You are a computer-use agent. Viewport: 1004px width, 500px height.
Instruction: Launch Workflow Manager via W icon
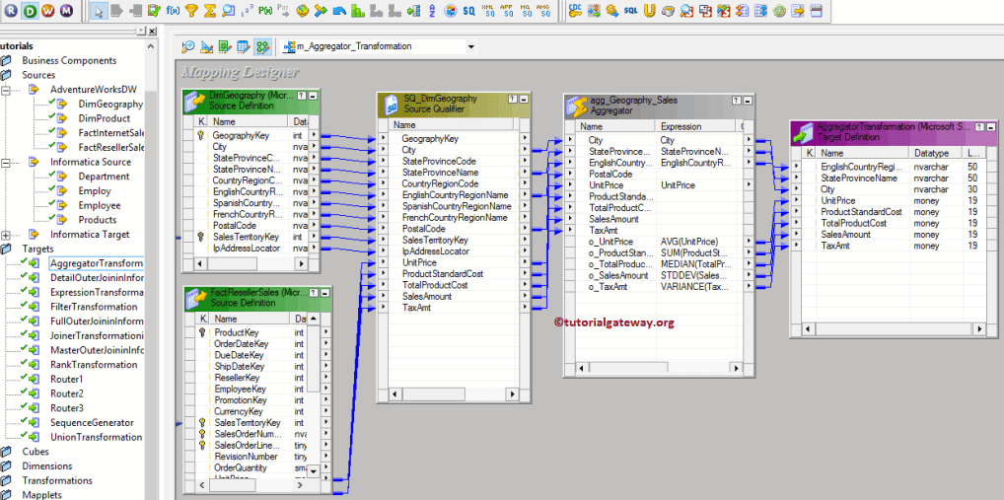[48, 10]
